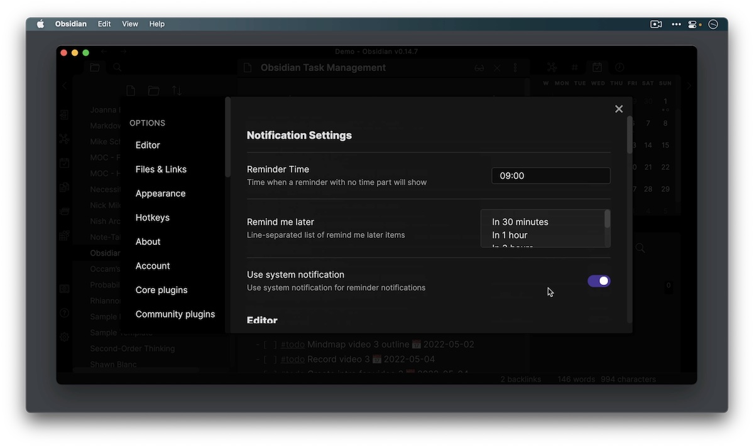Open the clock tab in right sidebar
Screen dimensions: 754x447
click(620, 67)
